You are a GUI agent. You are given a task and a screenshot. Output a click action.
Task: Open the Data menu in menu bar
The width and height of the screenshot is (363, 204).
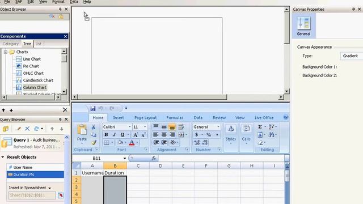tap(74, 2)
